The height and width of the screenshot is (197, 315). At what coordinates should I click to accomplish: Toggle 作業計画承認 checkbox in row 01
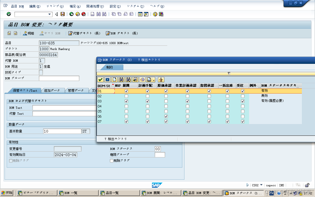coord(187,91)
